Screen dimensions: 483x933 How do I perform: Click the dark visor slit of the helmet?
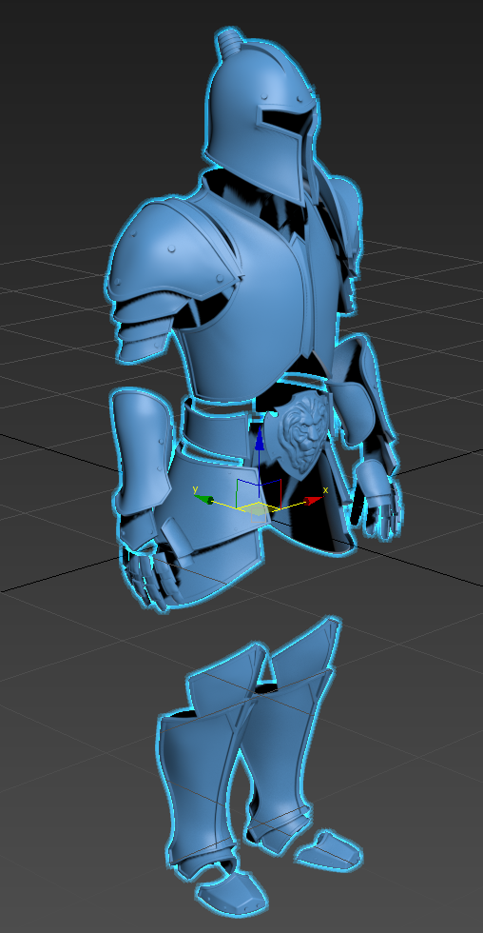coord(285,121)
